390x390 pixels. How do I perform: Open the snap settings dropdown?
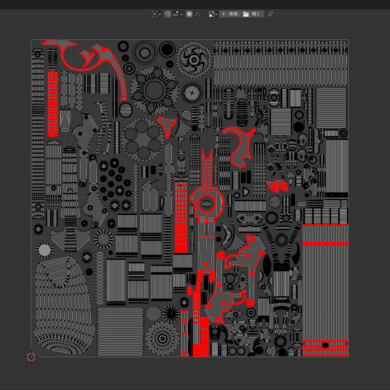(178, 14)
